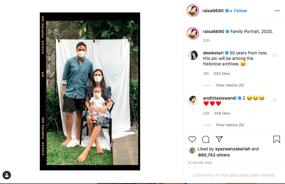Expand View replies (5) under andhitasiswandi
Viewport: 285px width, 184px height.
tap(230, 125)
